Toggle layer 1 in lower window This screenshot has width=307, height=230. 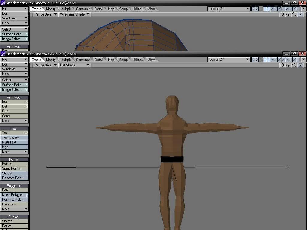tap(265, 60)
